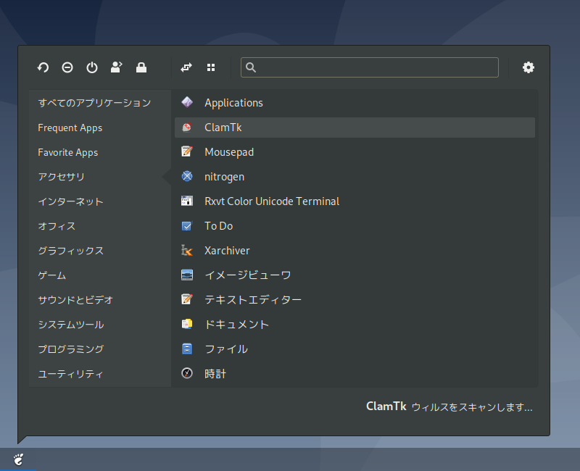Click the restart icon in the menu

(43, 67)
